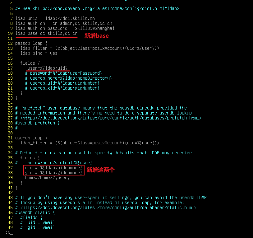253x238 pixels.
Task: Click the red 新增base annotation
Action: (97, 36)
